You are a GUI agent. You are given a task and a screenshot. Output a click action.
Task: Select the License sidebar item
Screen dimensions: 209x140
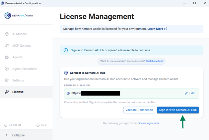point(26,92)
